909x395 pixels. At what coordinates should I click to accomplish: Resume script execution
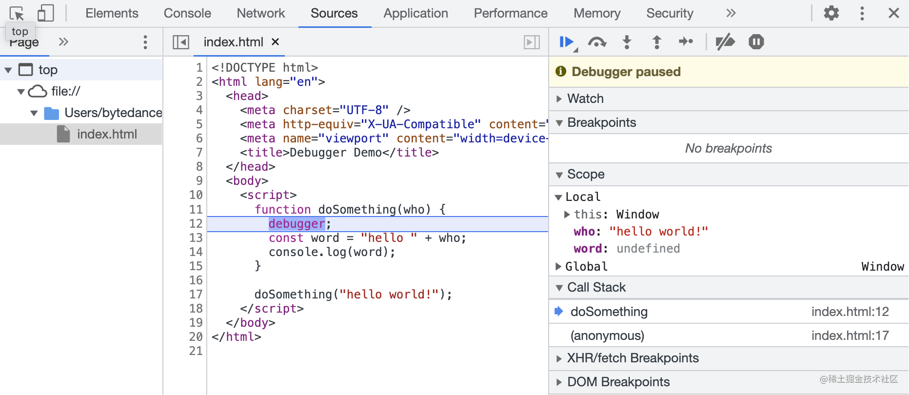(566, 42)
